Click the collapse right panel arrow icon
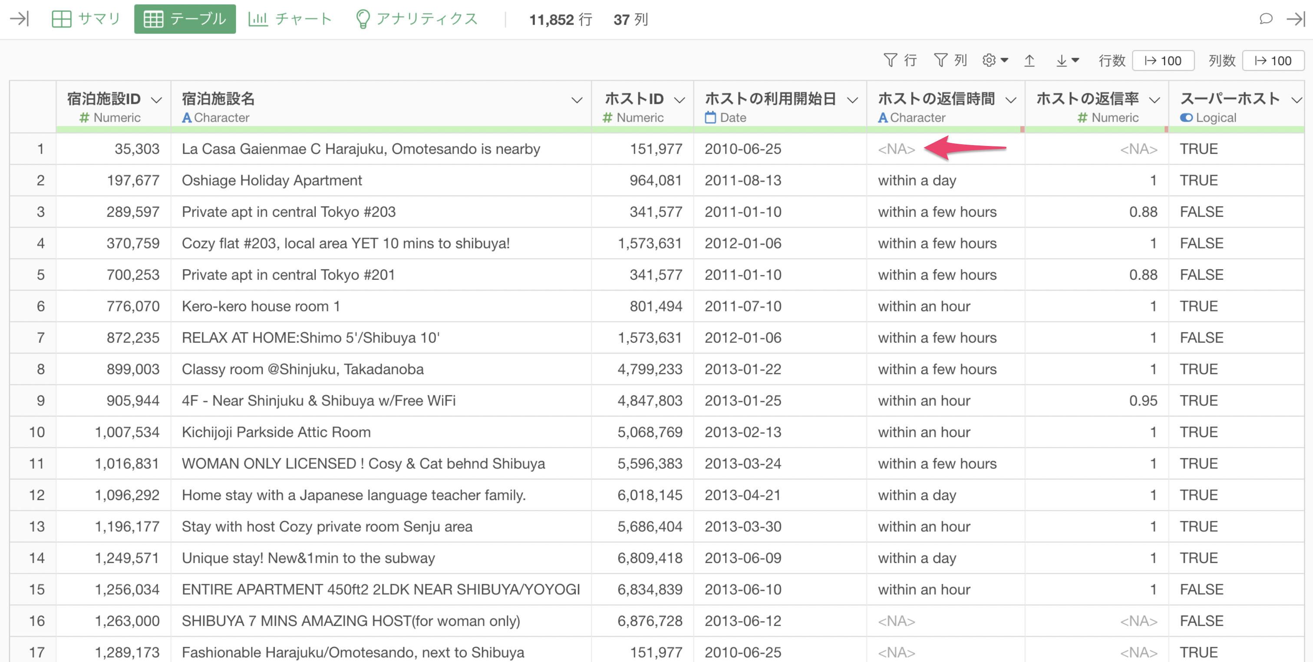The height and width of the screenshot is (662, 1313). (x=1295, y=20)
